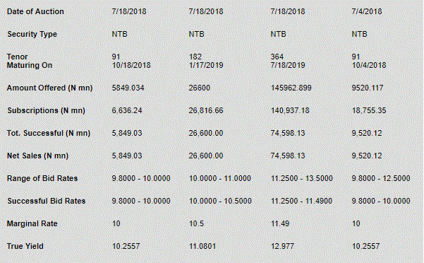
Task: Click the Marginal Rate label
Action: coord(32,223)
